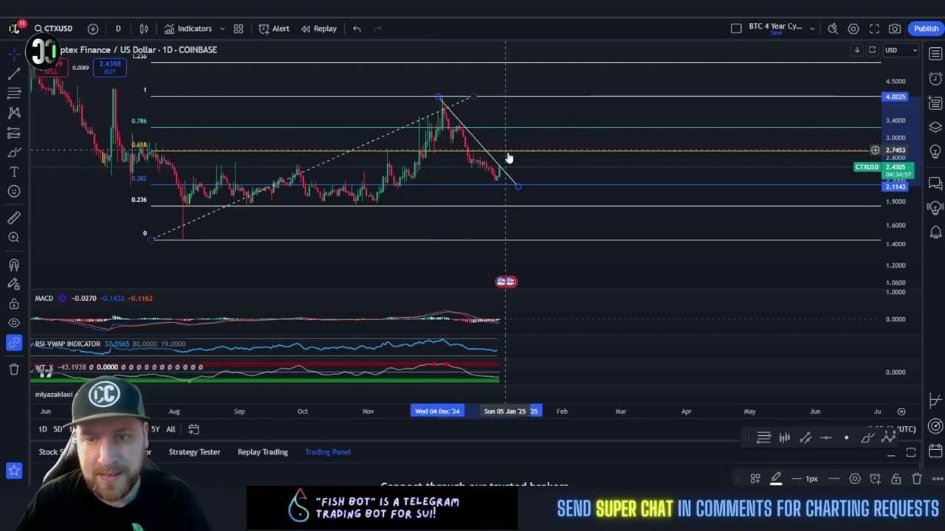Select the zoom in tool
Screen dimensions: 945x531
(x=14, y=237)
